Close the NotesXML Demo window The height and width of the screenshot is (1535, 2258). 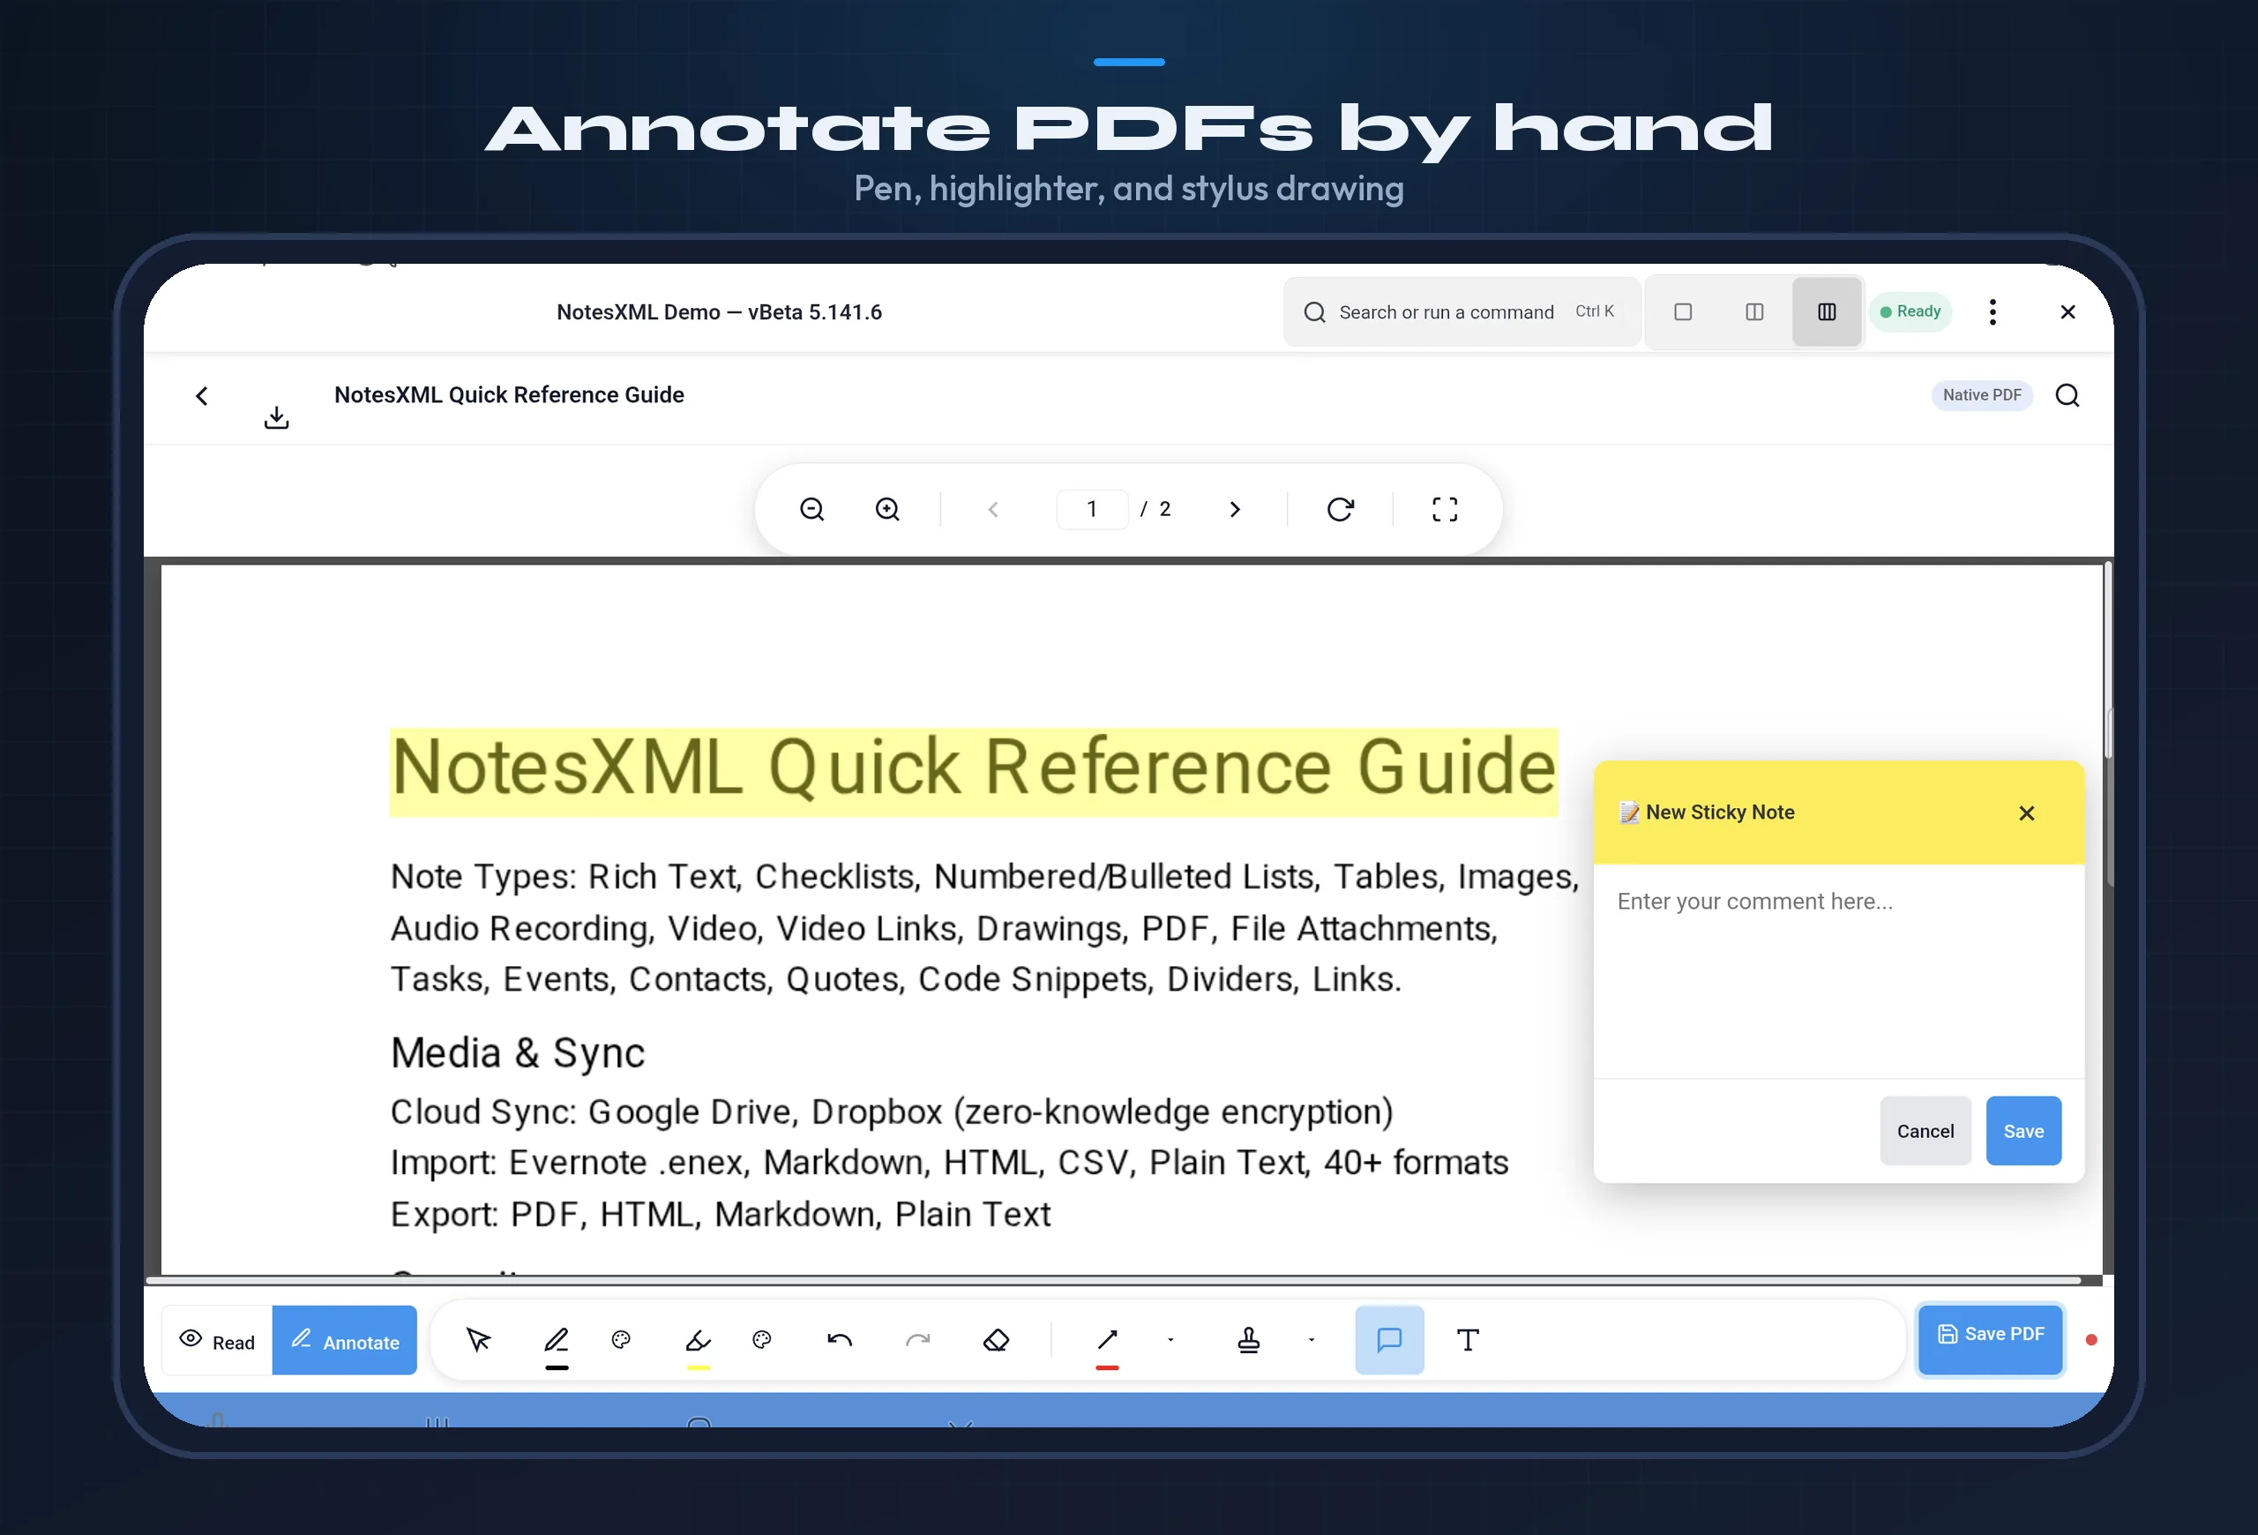click(x=2067, y=312)
